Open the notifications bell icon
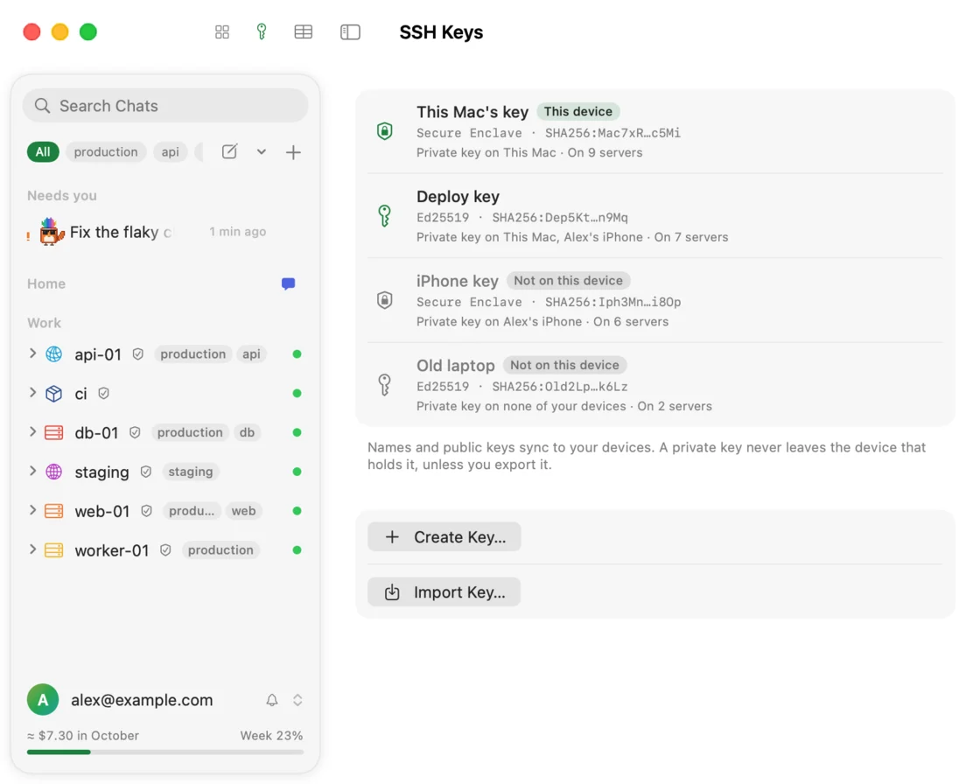The height and width of the screenshot is (784, 980). click(x=272, y=700)
